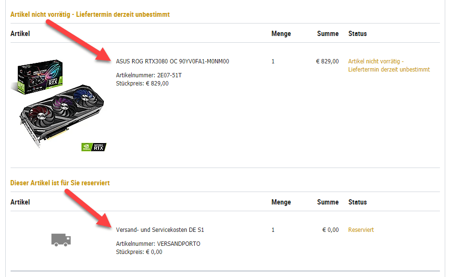Click the € 0,00 total in the Summe column
This screenshot has height=277, width=451.
pos(330,230)
